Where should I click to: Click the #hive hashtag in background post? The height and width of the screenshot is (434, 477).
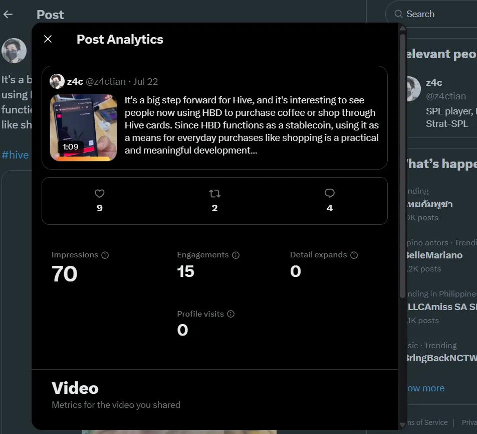coord(15,155)
